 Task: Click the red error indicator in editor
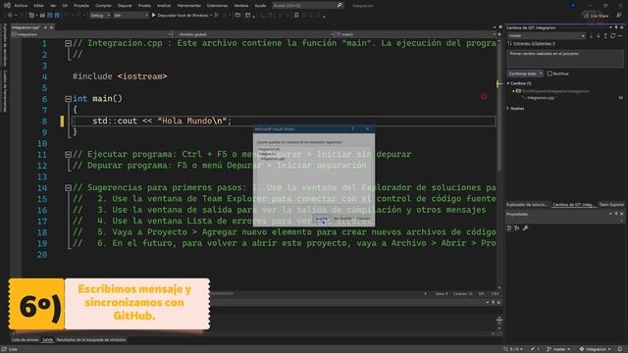(x=484, y=96)
